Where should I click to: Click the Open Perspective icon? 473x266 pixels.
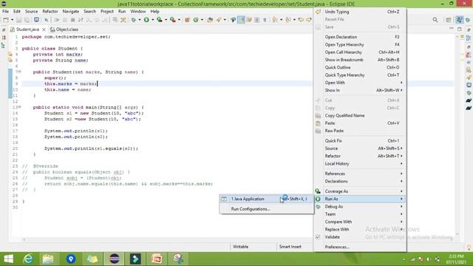(x=449, y=20)
